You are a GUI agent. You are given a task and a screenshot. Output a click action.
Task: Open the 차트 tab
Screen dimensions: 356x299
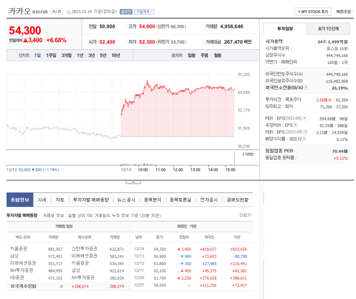point(60,200)
